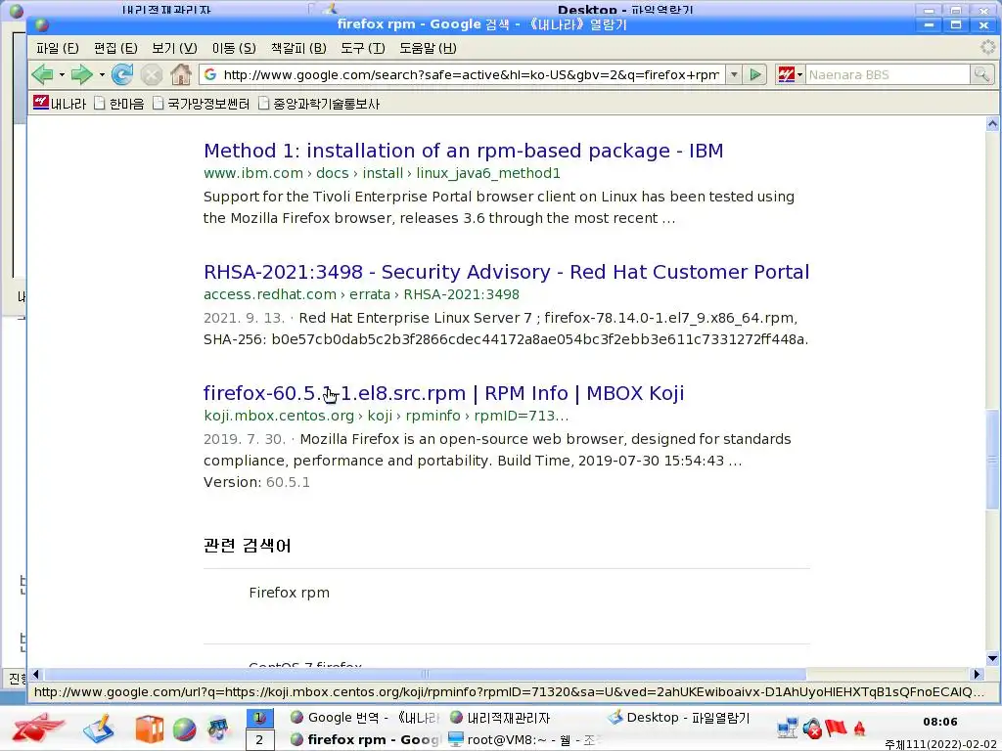Image resolution: width=1002 pixels, height=751 pixels.
Task: Click the vertical scrollbar down arrow
Action: 992,659
